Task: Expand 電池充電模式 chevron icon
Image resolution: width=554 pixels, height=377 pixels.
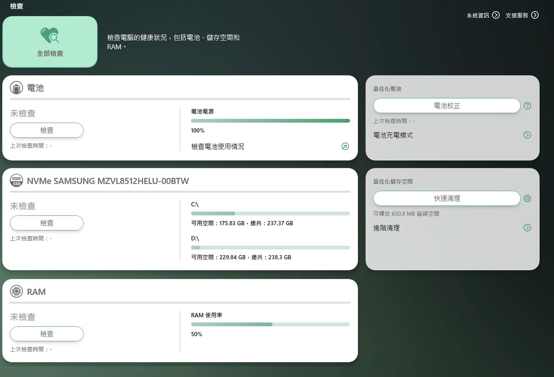Action: [527, 135]
